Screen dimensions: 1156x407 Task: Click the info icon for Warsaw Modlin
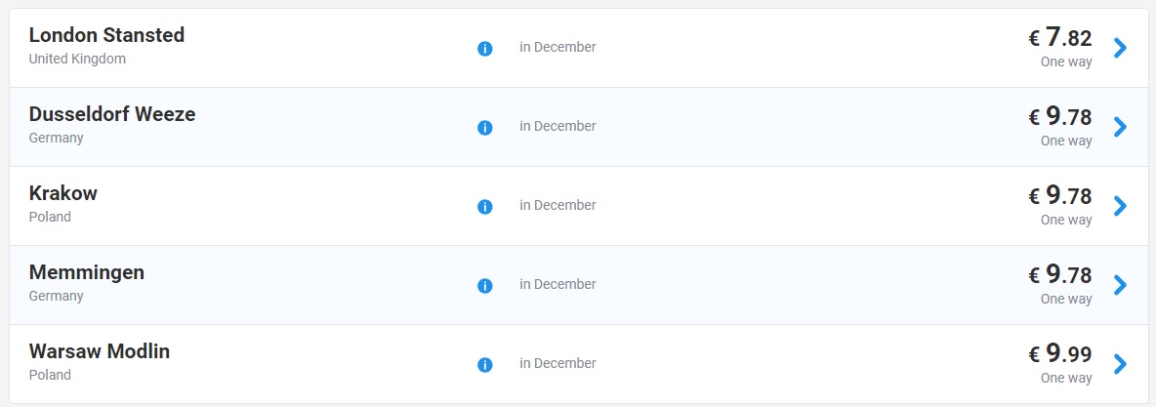tap(485, 364)
